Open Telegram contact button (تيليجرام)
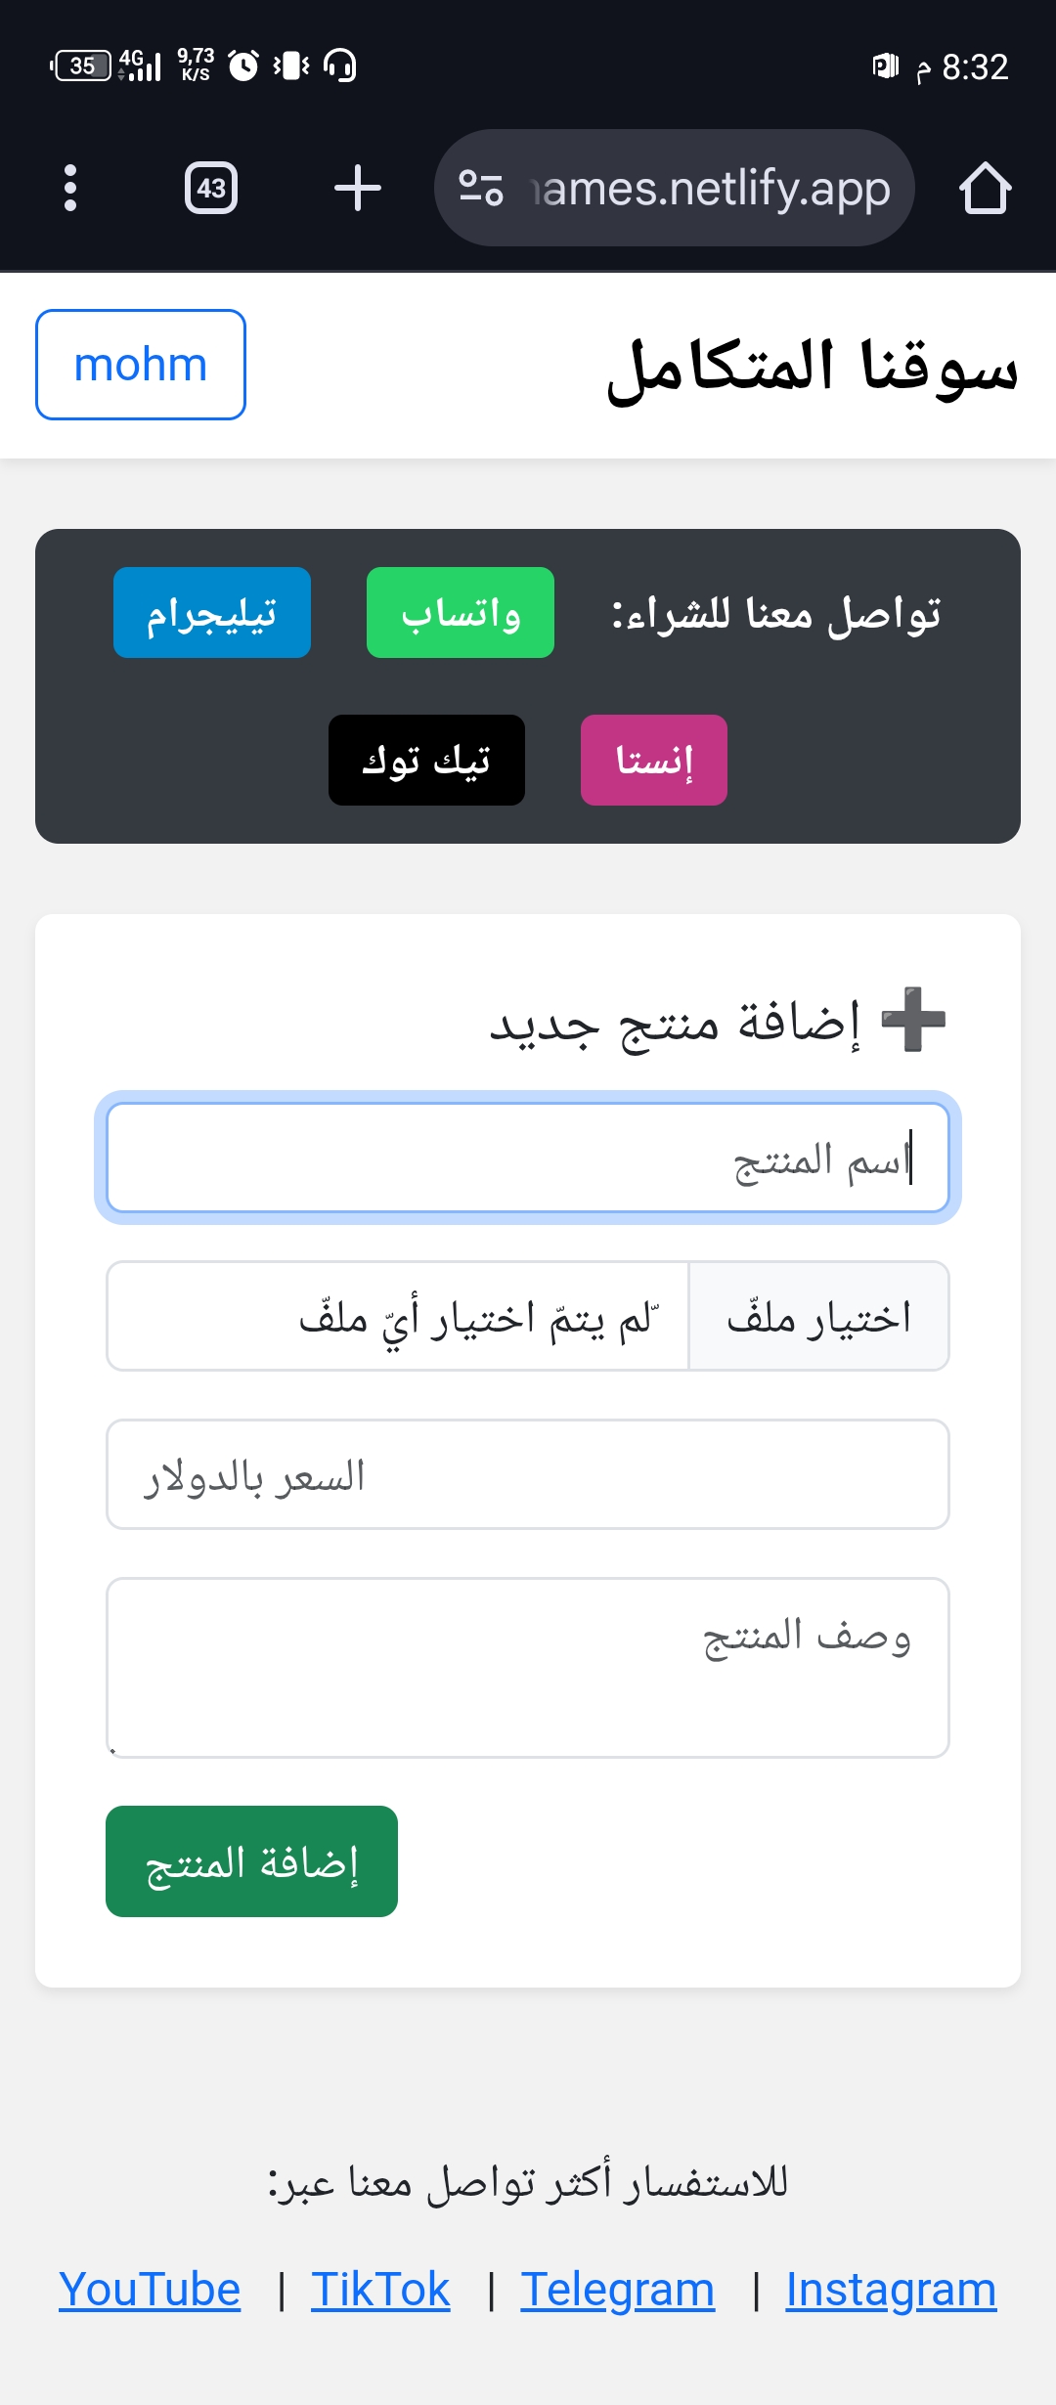1056x2405 pixels. point(212,613)
